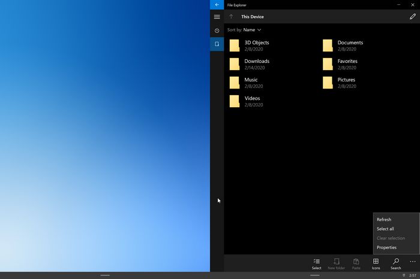Open the Pictures folder
Screen dimensions: 420x279
(x=346, y=83)
